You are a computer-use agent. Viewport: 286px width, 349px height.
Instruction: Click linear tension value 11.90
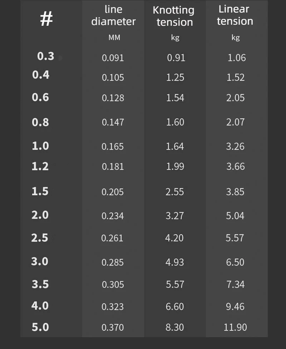tap(235, 327)
